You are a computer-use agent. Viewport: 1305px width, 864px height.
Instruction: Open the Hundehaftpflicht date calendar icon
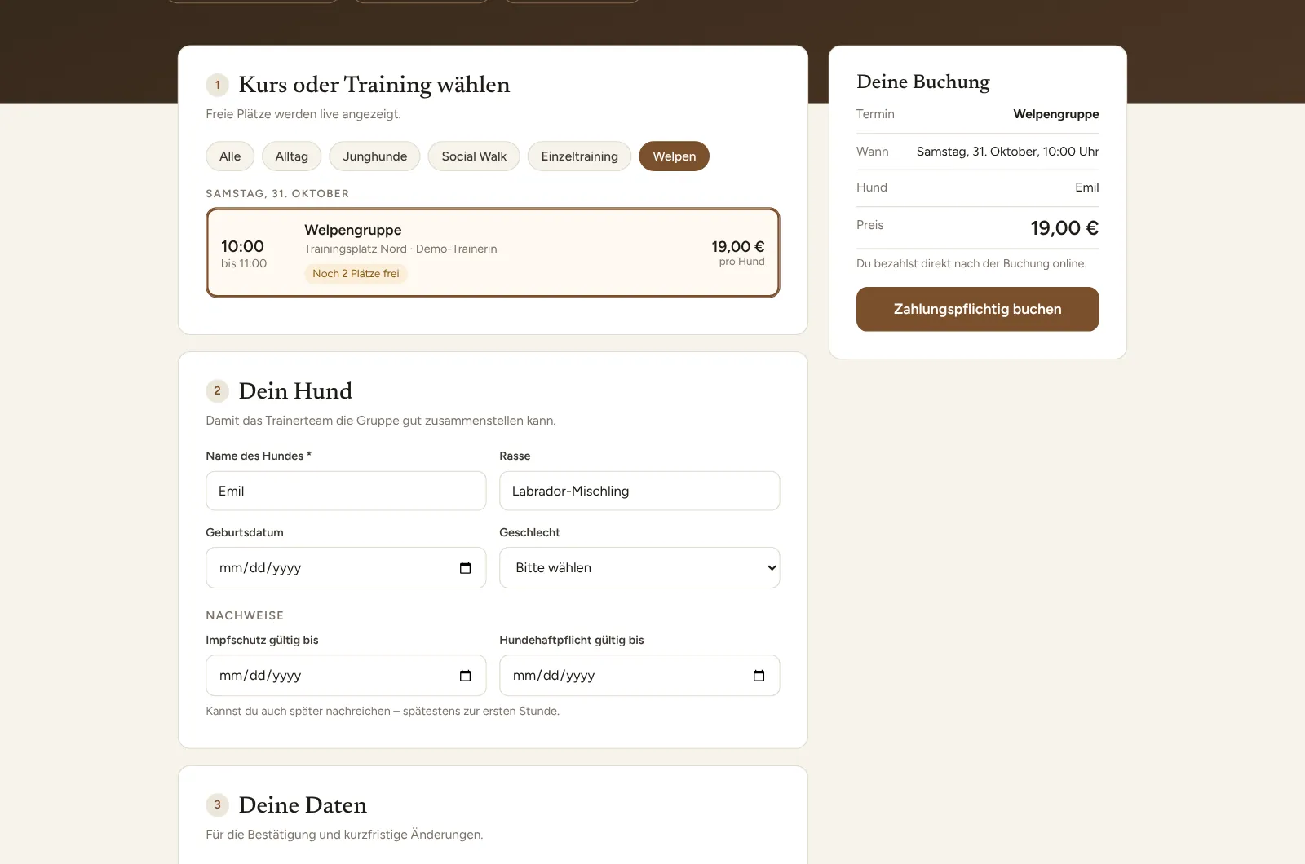pos(759,676)
